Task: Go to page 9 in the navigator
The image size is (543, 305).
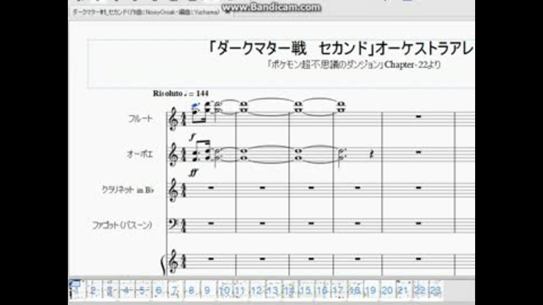Action: 208,290
